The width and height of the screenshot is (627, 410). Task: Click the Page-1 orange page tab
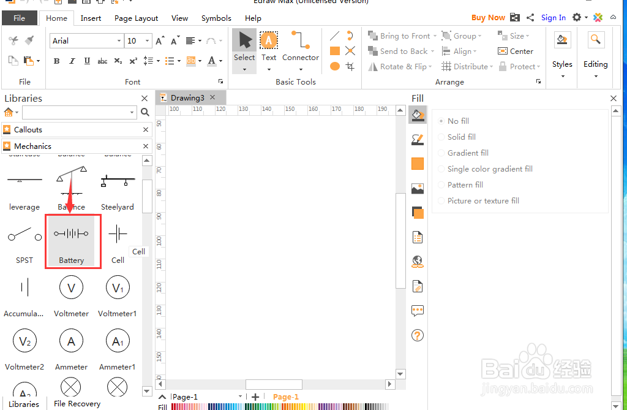click(x=286, y=397)
